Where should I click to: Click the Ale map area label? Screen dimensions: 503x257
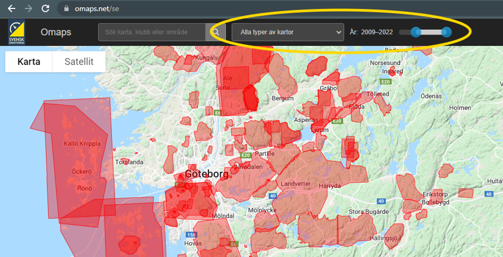(x=227, y=78)
